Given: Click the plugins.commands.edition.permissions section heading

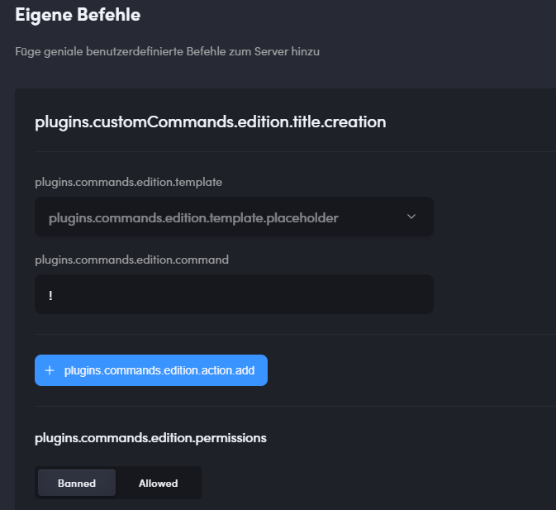Looking at the screenshot, I should coord(150,438).
